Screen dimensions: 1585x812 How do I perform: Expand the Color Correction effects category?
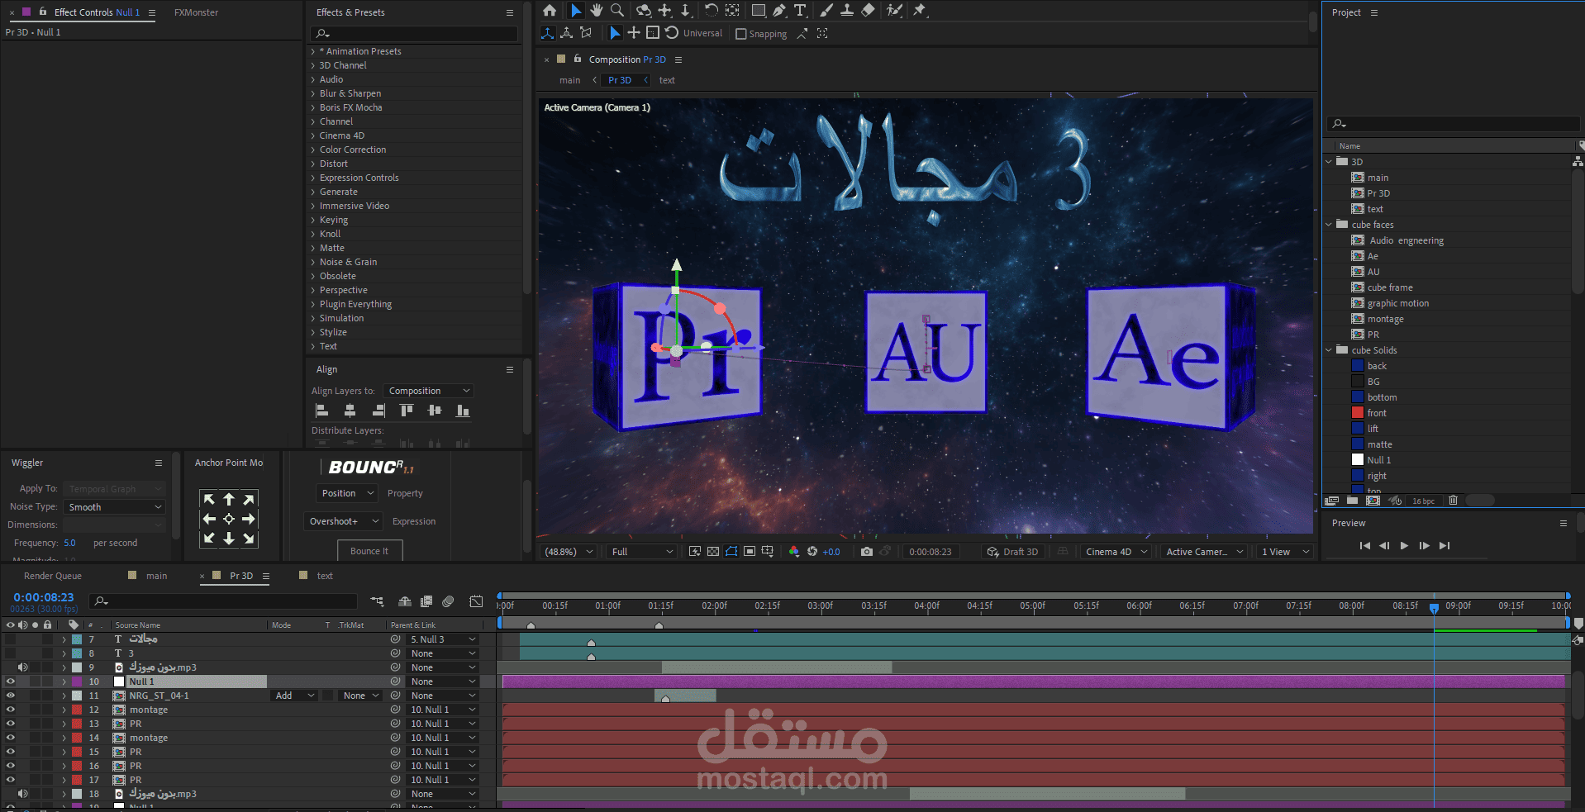(353, 150)
